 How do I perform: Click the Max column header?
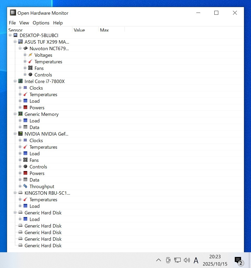(112, 29)
